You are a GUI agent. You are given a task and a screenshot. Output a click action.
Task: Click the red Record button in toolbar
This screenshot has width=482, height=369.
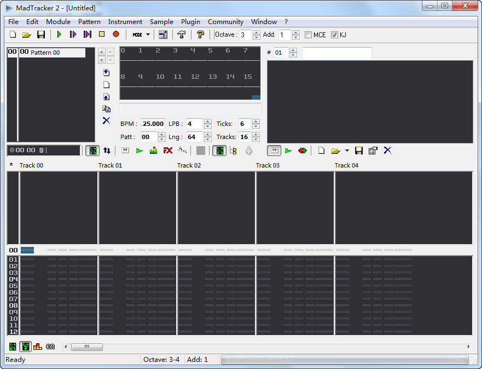coord(116,34)
